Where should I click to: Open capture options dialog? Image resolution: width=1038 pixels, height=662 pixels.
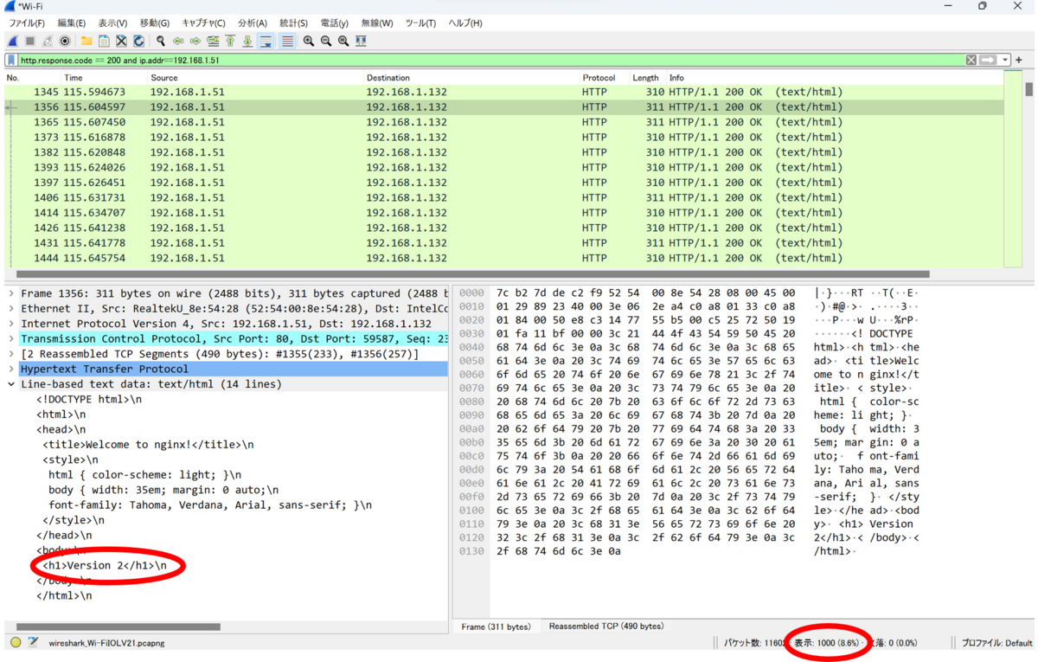[65, 41]
